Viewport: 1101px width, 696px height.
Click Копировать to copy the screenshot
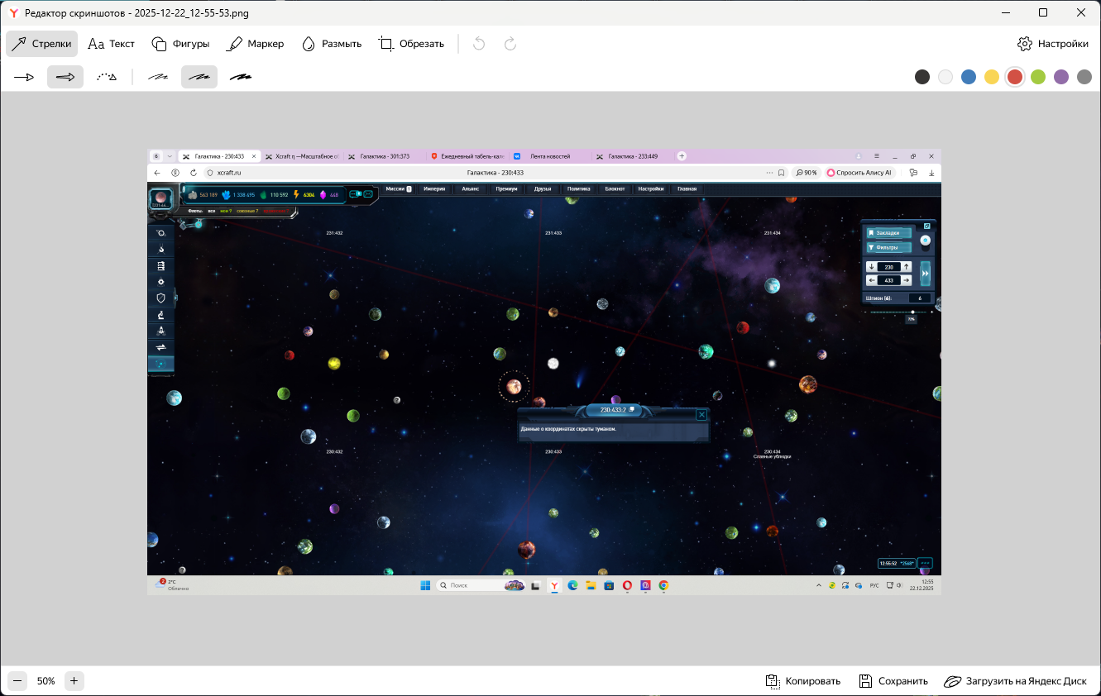point(803,681)
